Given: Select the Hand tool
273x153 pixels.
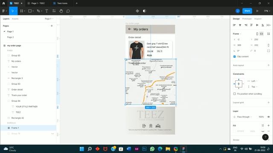Looking at the screenshot, I should point(61,11).
